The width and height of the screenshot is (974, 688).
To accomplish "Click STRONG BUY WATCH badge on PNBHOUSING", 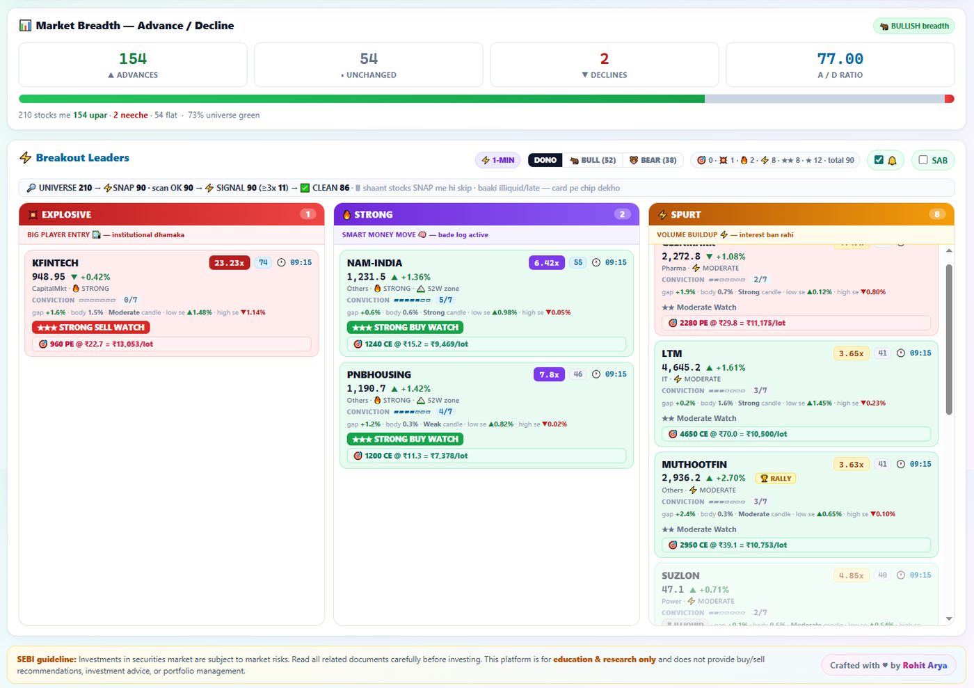I will coord(405,439).
